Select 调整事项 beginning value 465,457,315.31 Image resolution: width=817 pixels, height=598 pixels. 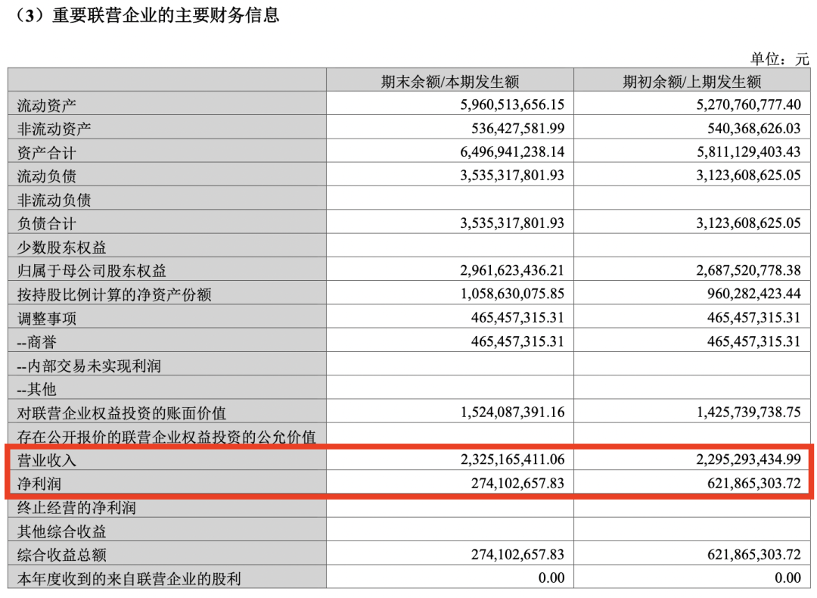754,317
